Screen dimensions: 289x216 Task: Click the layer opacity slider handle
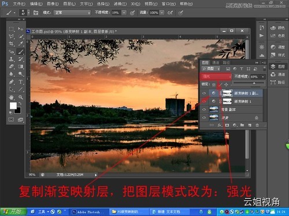click(254, 83)
